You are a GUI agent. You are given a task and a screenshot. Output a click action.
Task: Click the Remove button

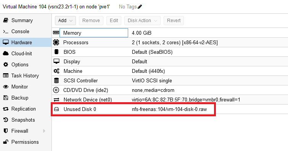(91, 21)
